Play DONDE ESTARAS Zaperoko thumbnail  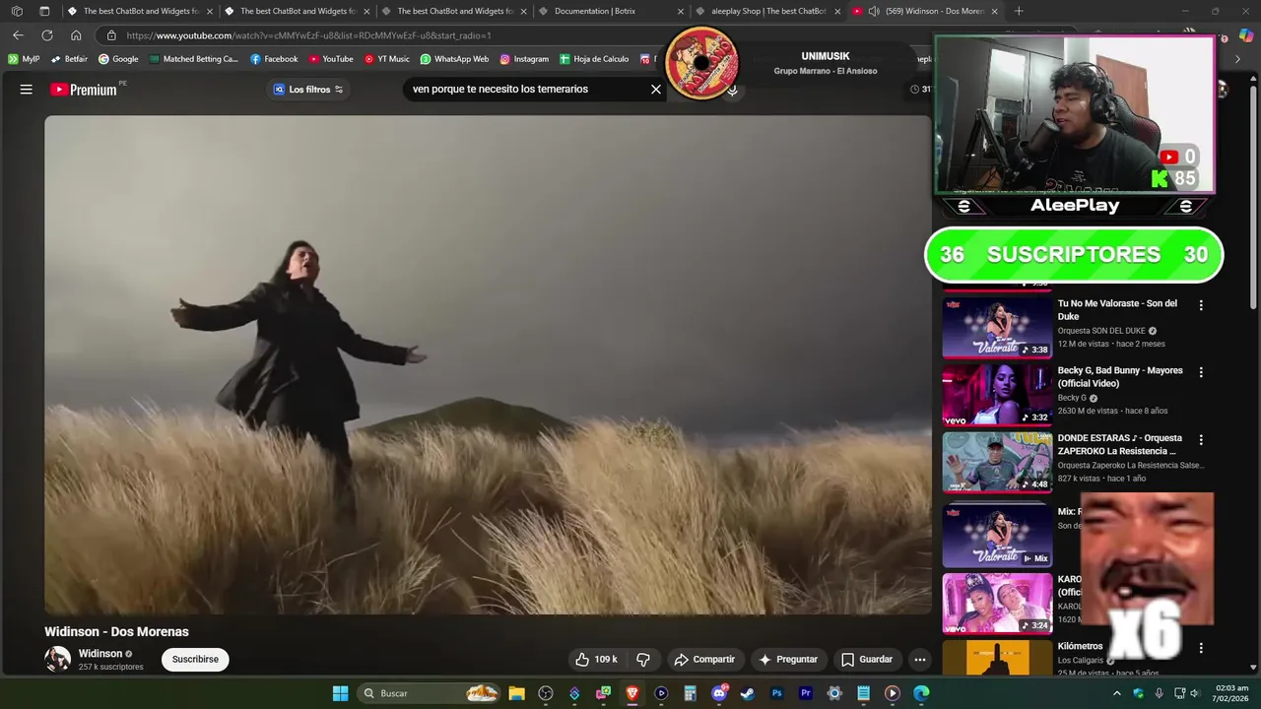click(x=997, y=462)
